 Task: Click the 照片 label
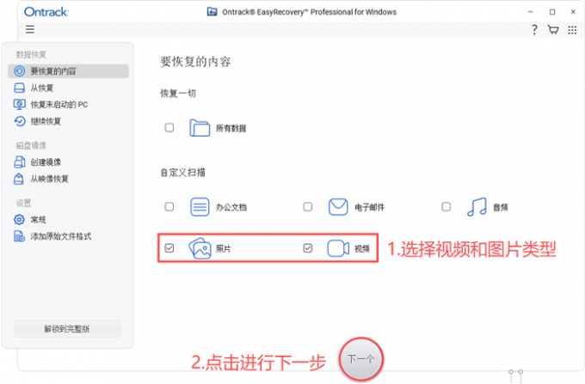click(223, 248)
